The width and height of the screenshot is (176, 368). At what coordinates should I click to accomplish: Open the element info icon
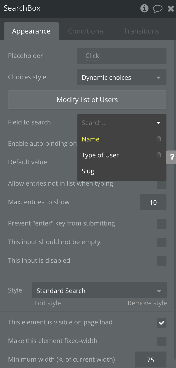pyautogui.click(x=144, y=9)
